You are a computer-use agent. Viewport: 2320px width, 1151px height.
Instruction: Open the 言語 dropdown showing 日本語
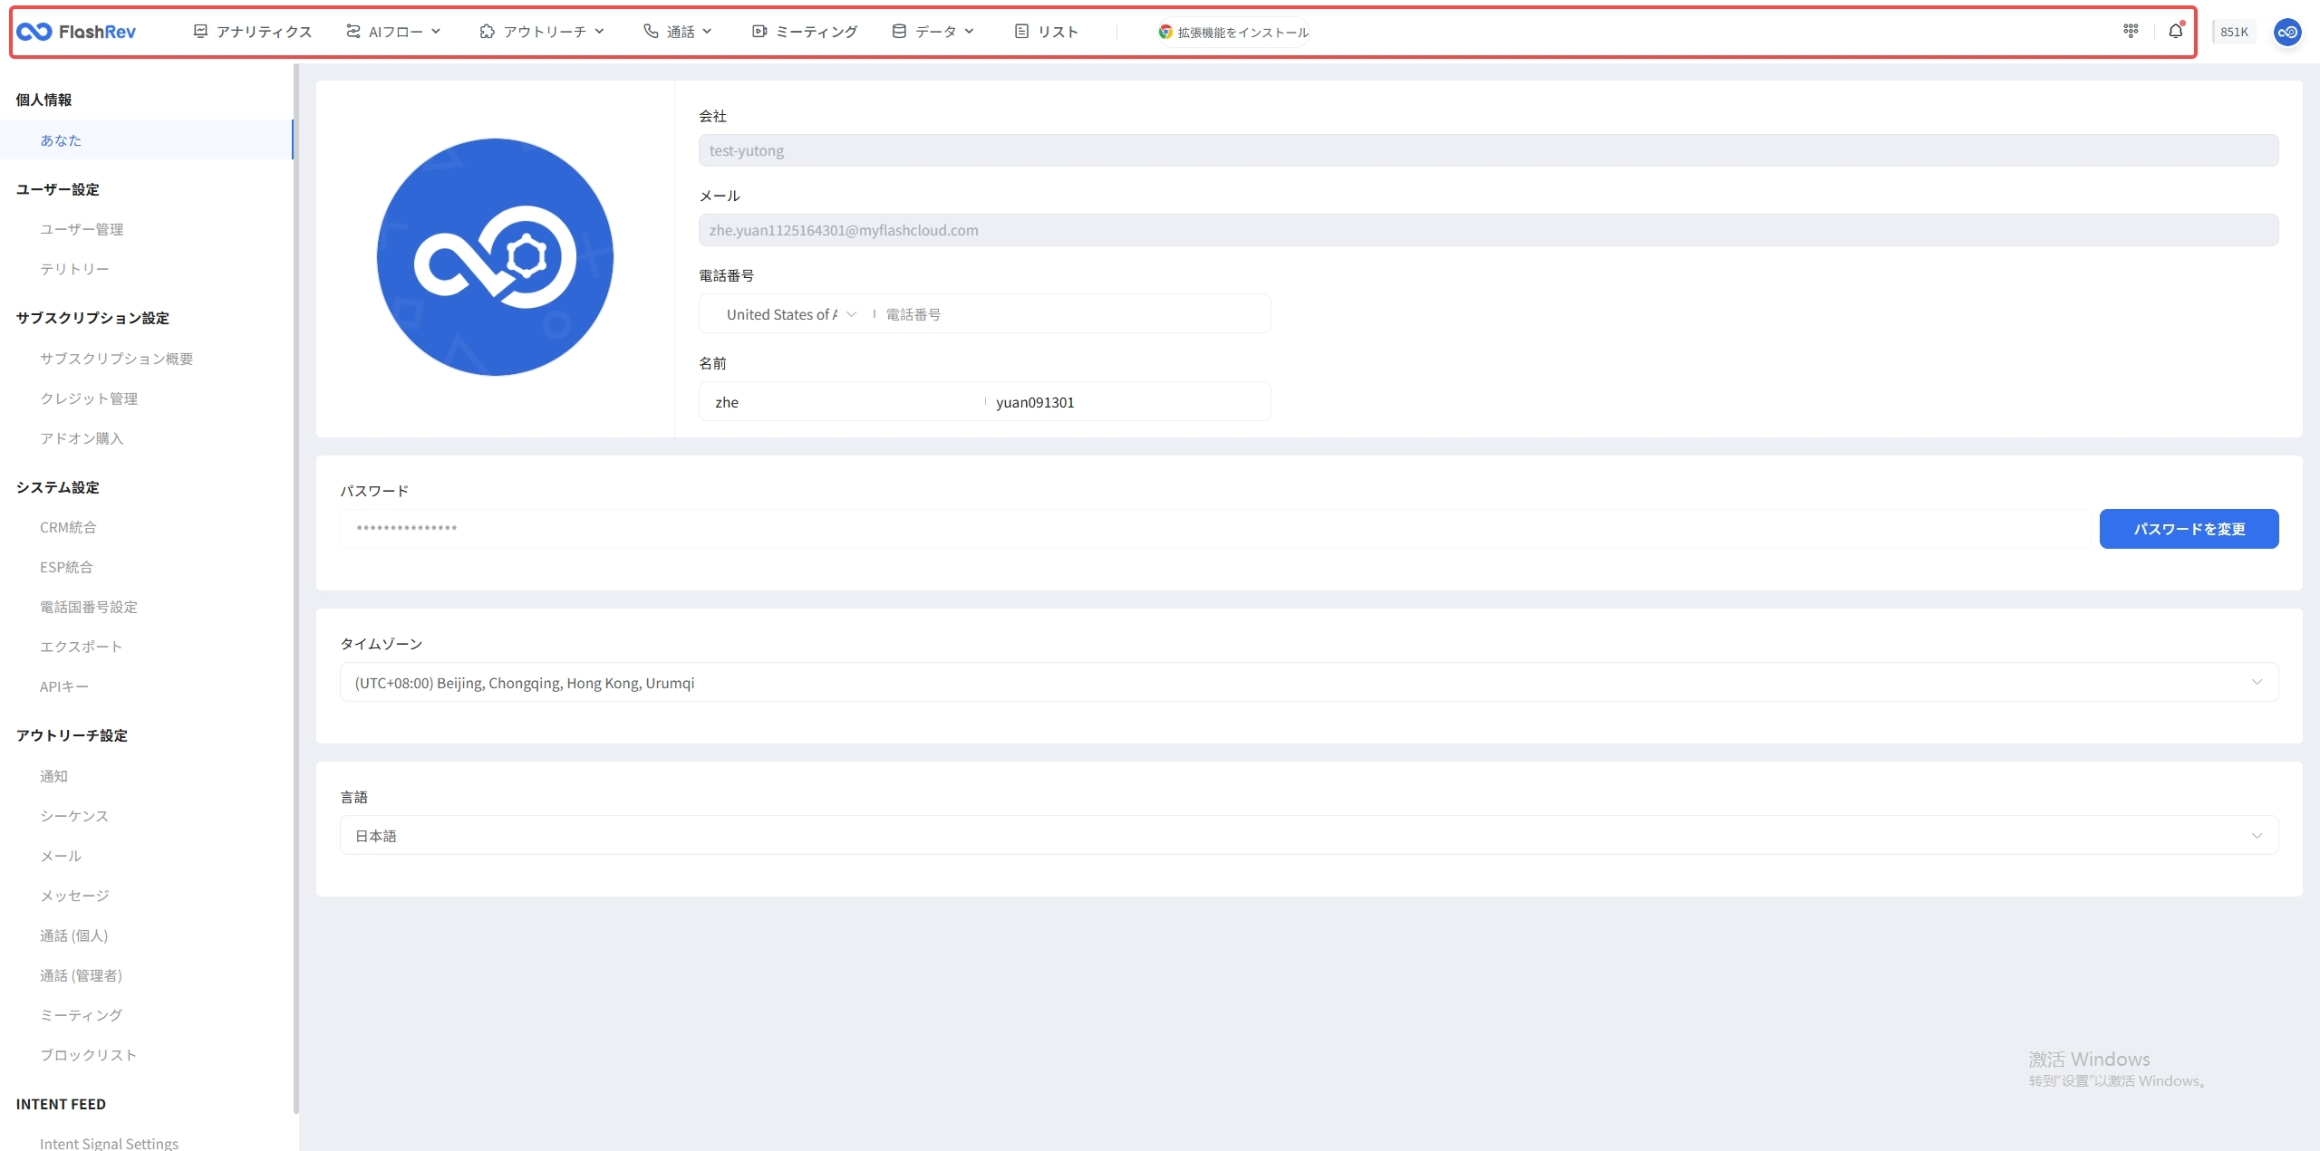tap(1308, 836)
